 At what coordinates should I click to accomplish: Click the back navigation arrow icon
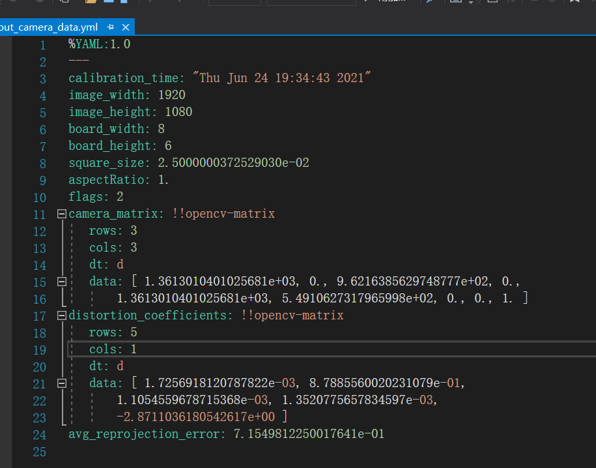[x=151, y=3]
